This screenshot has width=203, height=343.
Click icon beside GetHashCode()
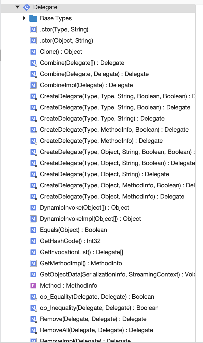(33, 241)
